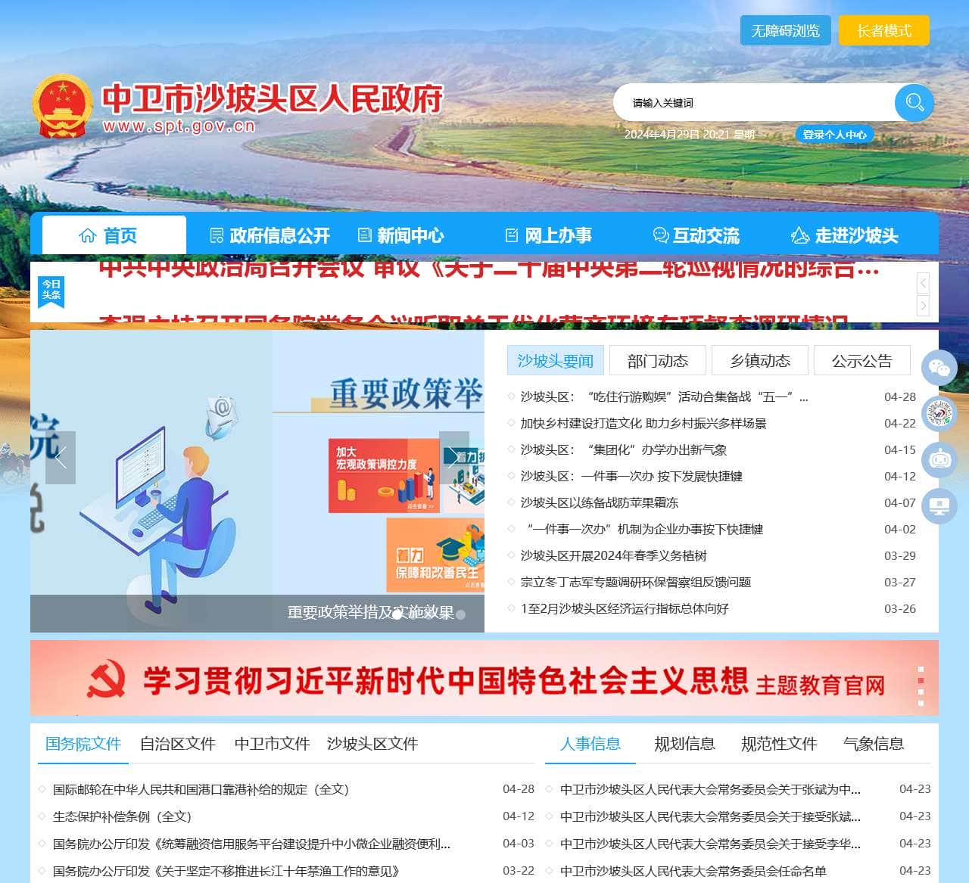This screenshot has height=883, width=969.
Task: Click the government site badge icon
Action: pos(939,415)
